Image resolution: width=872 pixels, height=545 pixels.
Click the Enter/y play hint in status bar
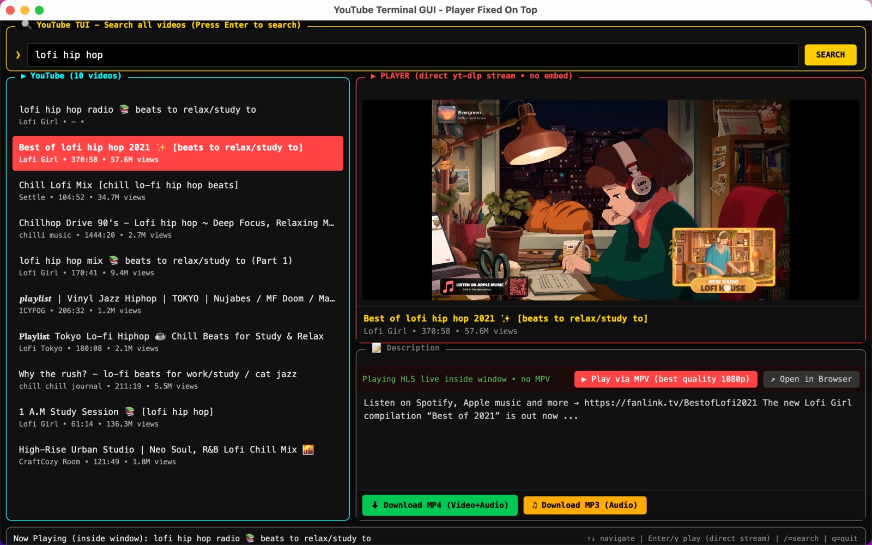pos(708,538)
